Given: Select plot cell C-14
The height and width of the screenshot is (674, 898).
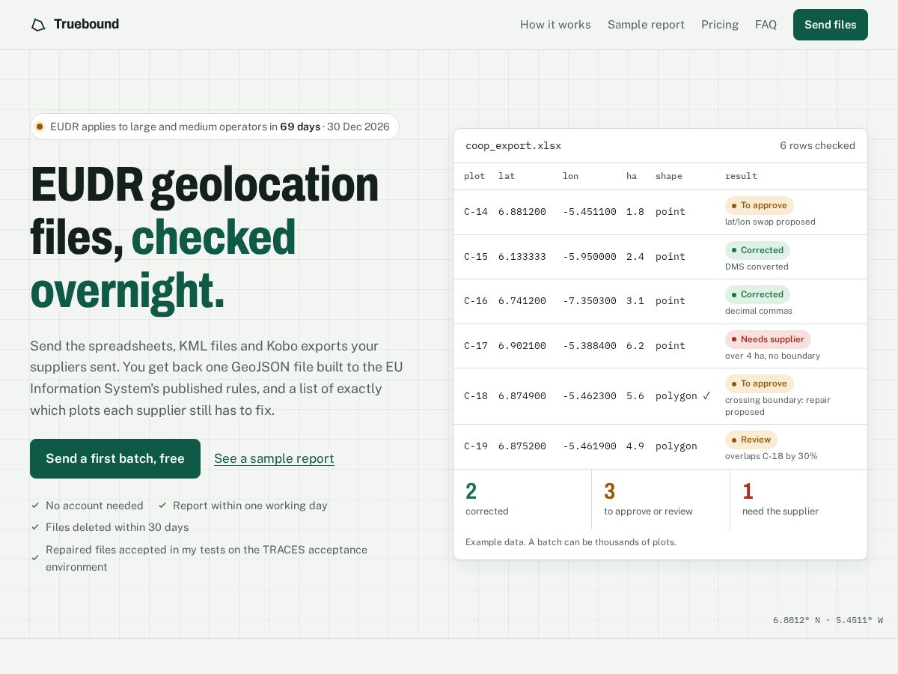Looking at the screenshot, I should tap(476, 212).
